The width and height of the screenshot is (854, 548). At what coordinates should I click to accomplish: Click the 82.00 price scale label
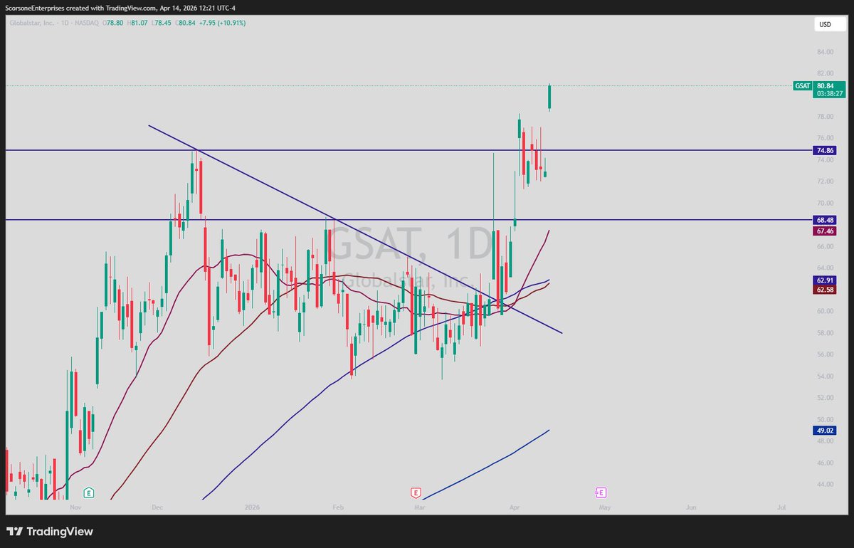[x=826, y=73]
